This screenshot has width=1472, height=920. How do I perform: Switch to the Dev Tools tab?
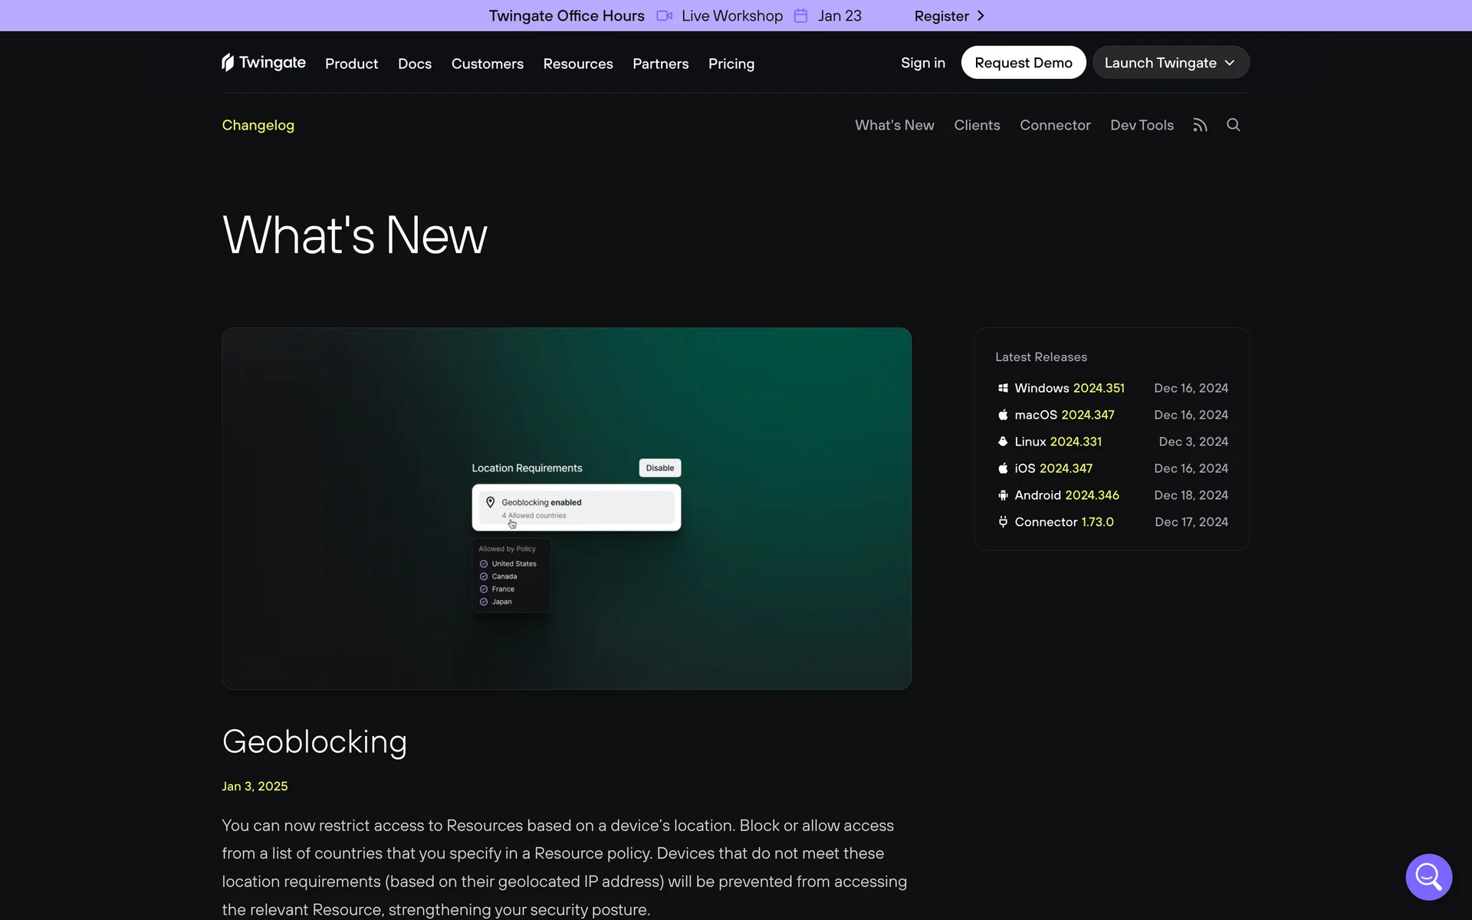pyautogui.click(x=1141, y=125)
